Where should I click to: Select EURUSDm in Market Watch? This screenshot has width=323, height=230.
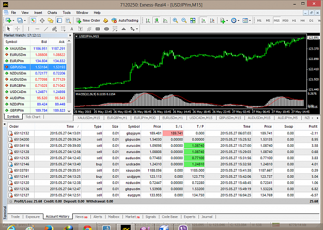click(x=35, y=55)
